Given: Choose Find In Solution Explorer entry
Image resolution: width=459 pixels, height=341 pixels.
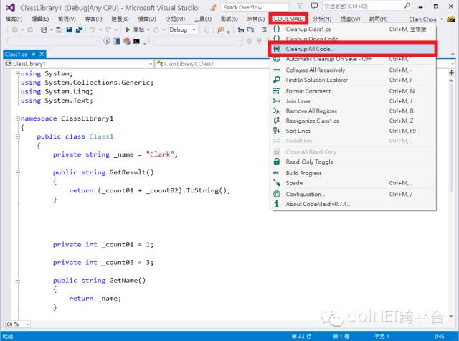Looking at the screenshot, I should coord(353,80).
